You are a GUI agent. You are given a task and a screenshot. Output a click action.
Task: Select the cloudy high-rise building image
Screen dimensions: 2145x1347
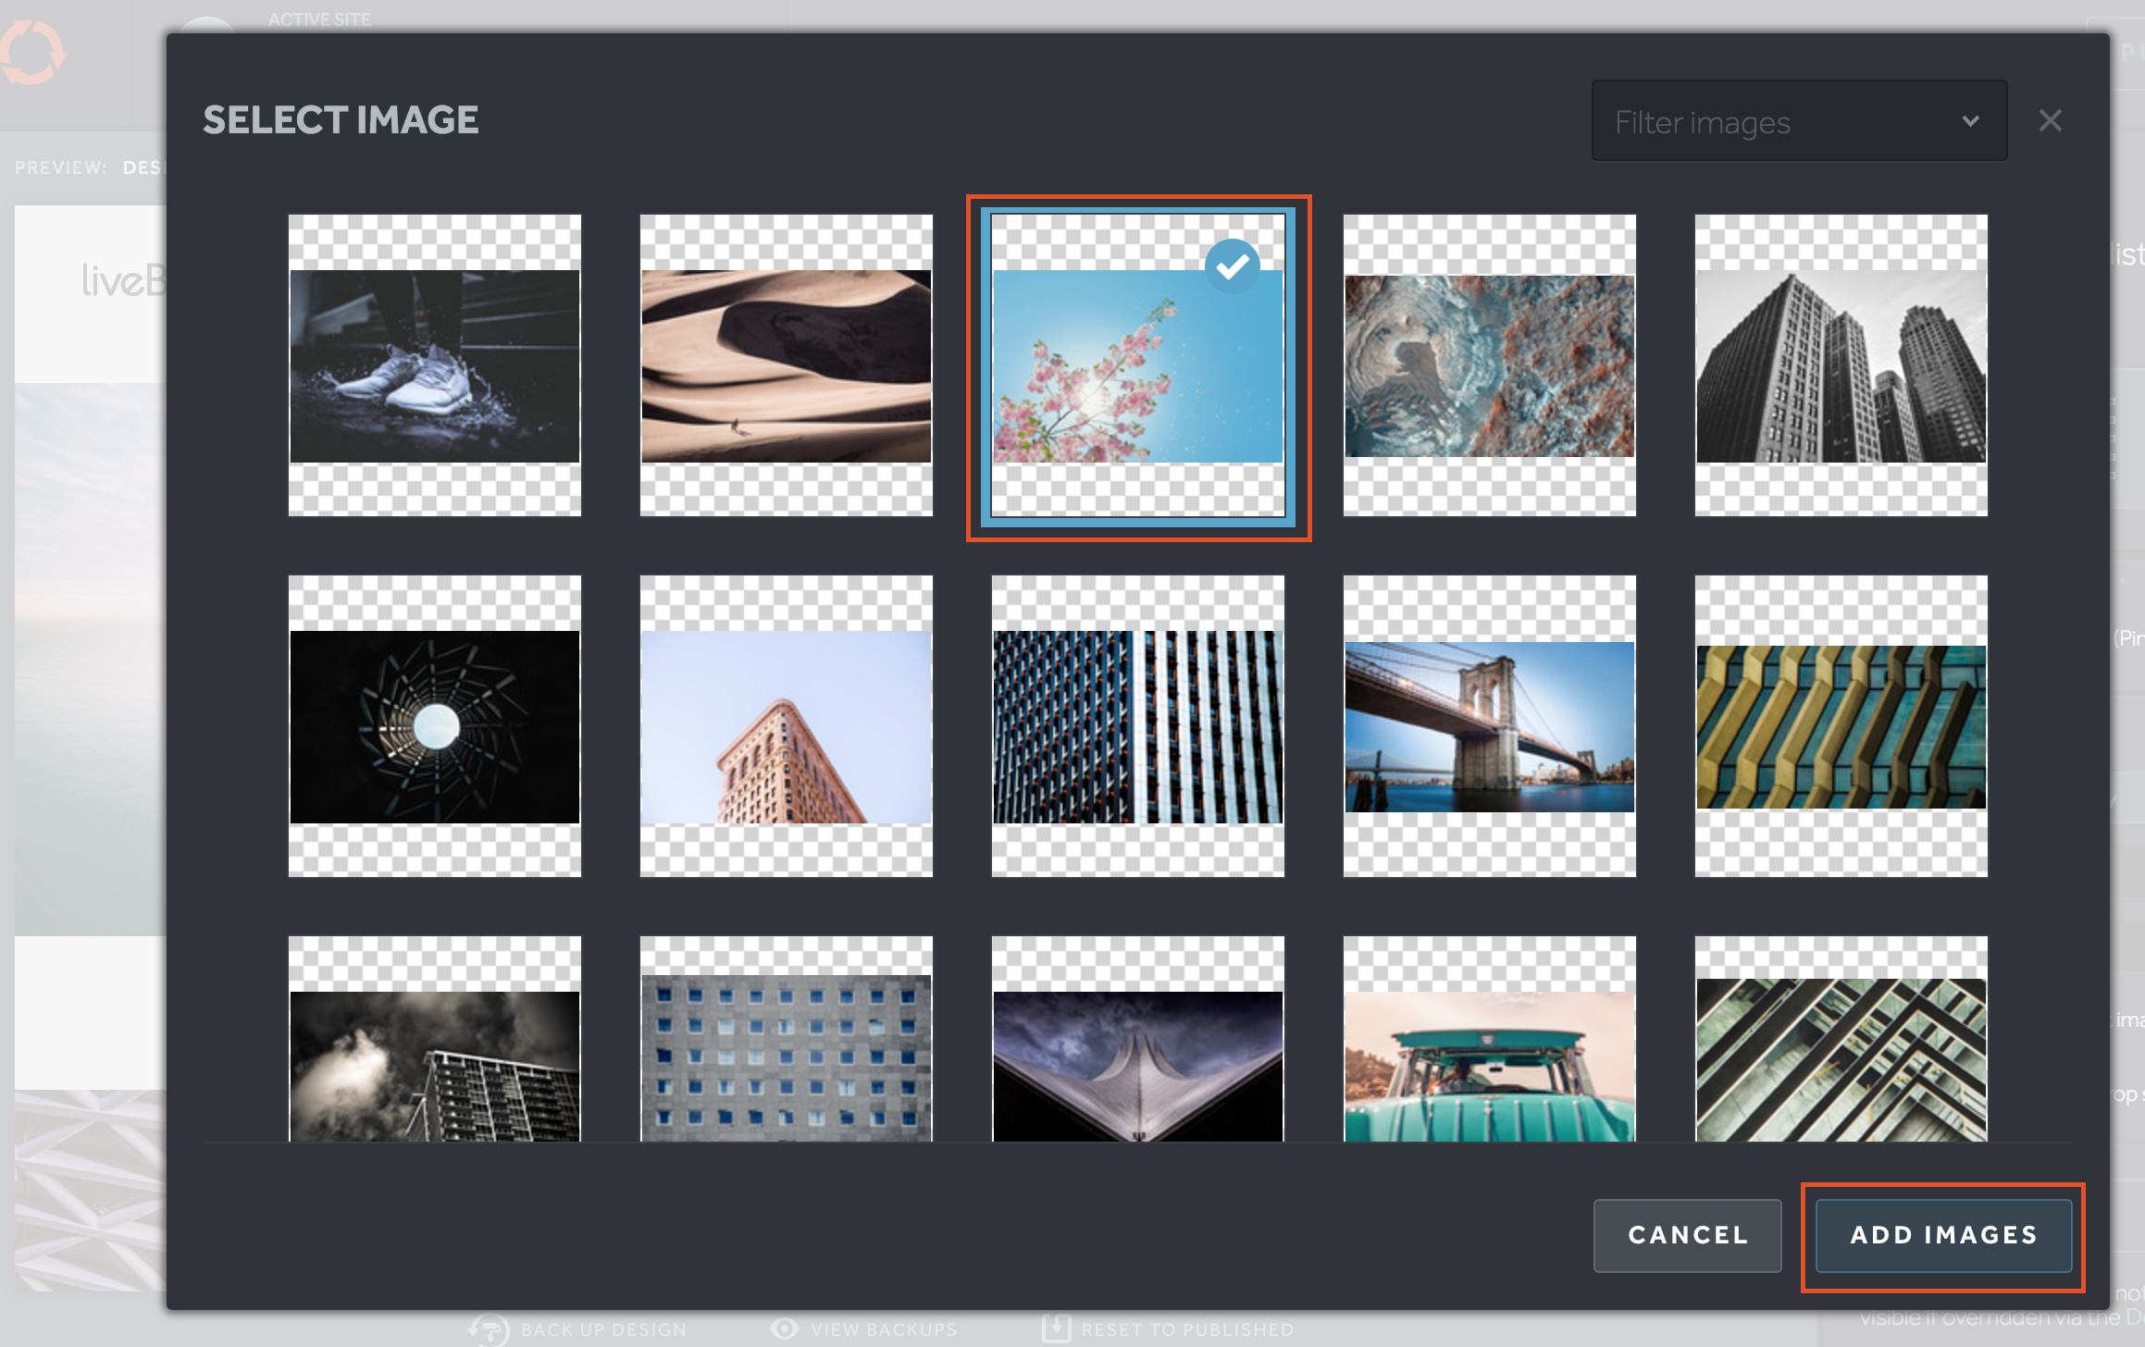click(x=434, y=1064)
